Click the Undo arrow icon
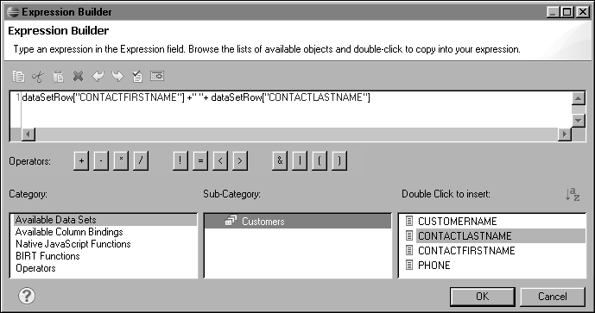 (x=98, y=77)
